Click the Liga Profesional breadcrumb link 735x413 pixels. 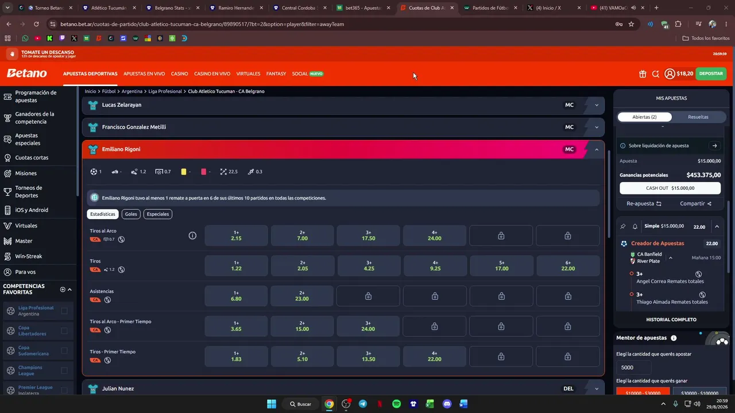[166, 91]
